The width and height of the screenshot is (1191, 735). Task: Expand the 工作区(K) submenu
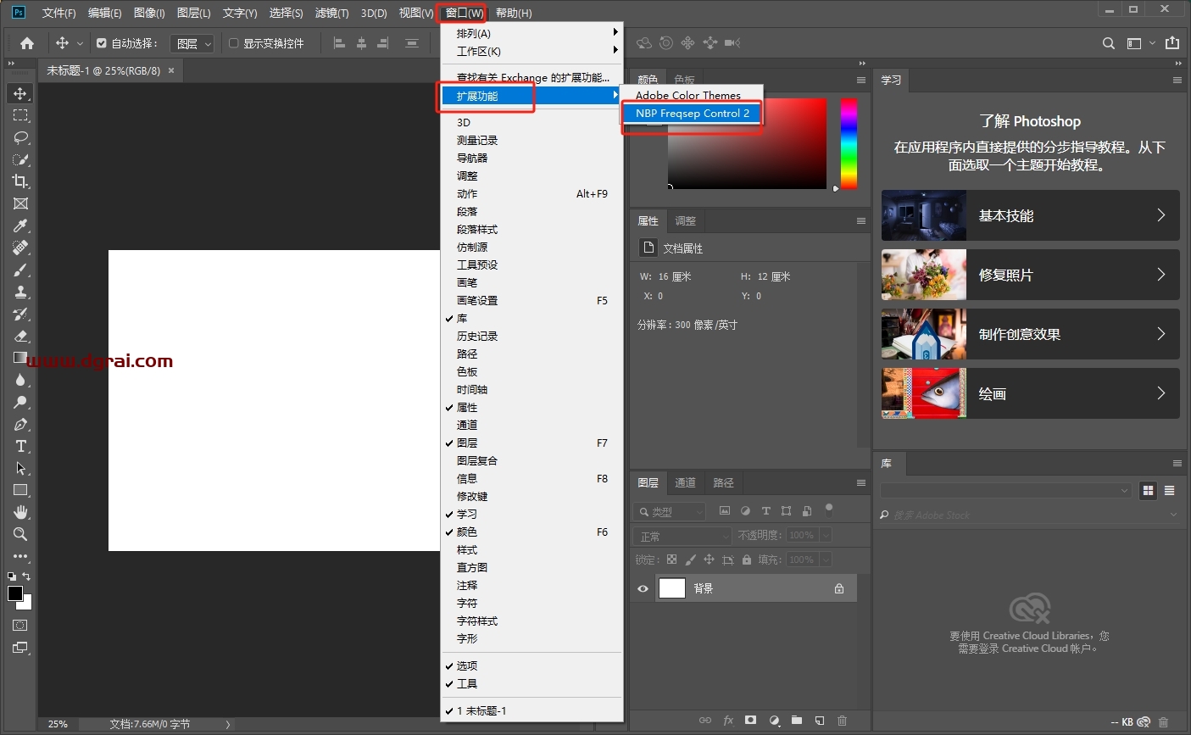(531, 52)
